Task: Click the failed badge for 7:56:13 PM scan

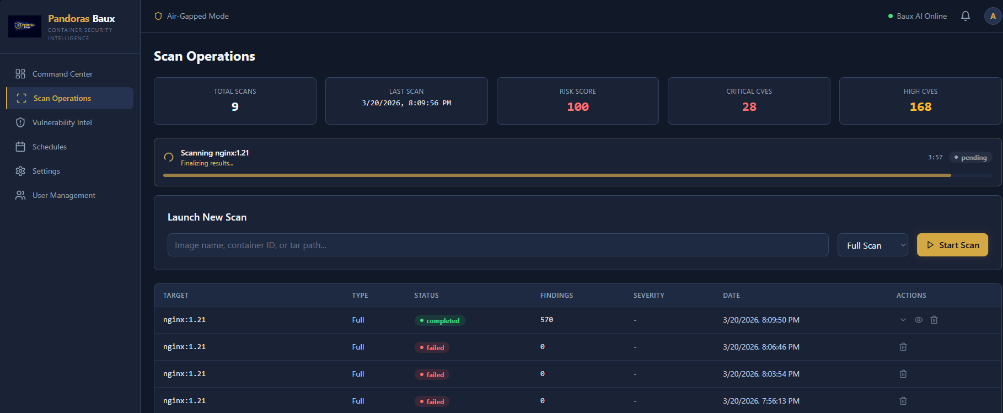Action: pos(432,401)
